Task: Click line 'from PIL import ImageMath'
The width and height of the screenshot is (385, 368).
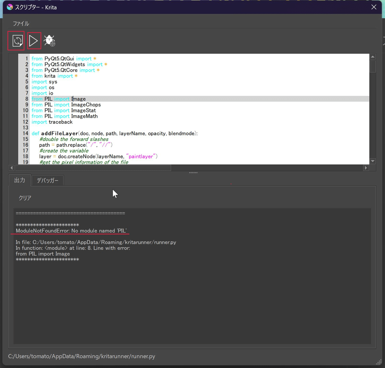Action: click(64, 116)
